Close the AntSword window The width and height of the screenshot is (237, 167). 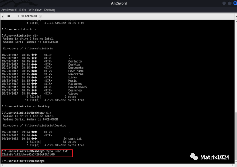point(235,3)
